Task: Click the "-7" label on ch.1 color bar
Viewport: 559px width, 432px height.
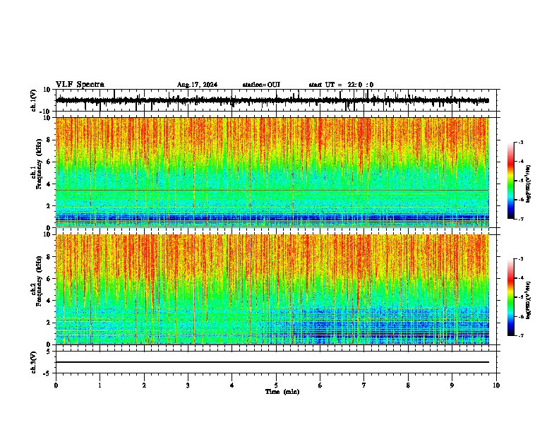Action: point(520,219)
